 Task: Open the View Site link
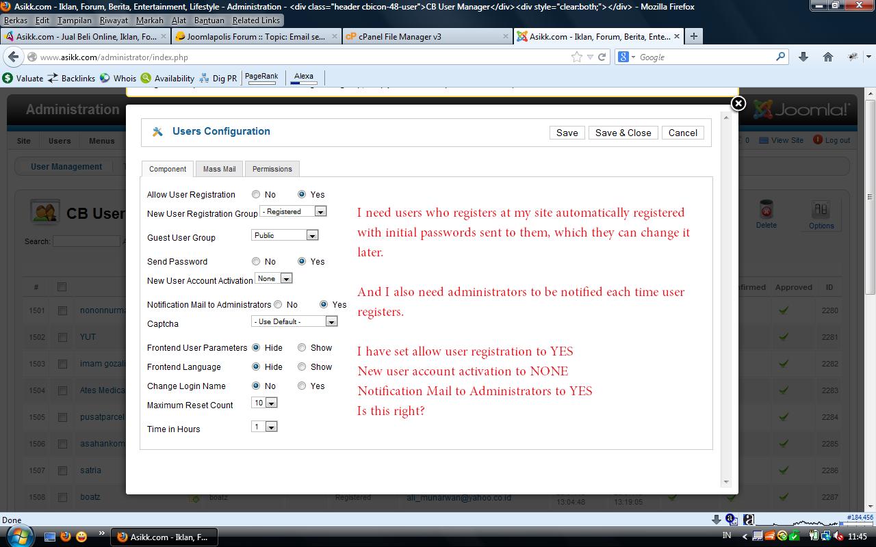point(781,140)
